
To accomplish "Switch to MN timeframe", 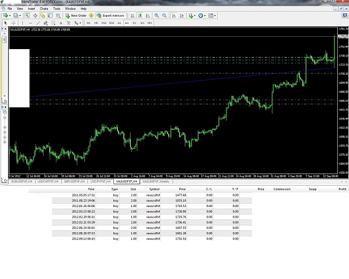I will 150,23.
